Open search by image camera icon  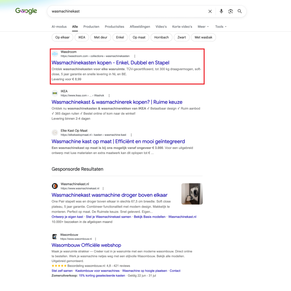230,11
